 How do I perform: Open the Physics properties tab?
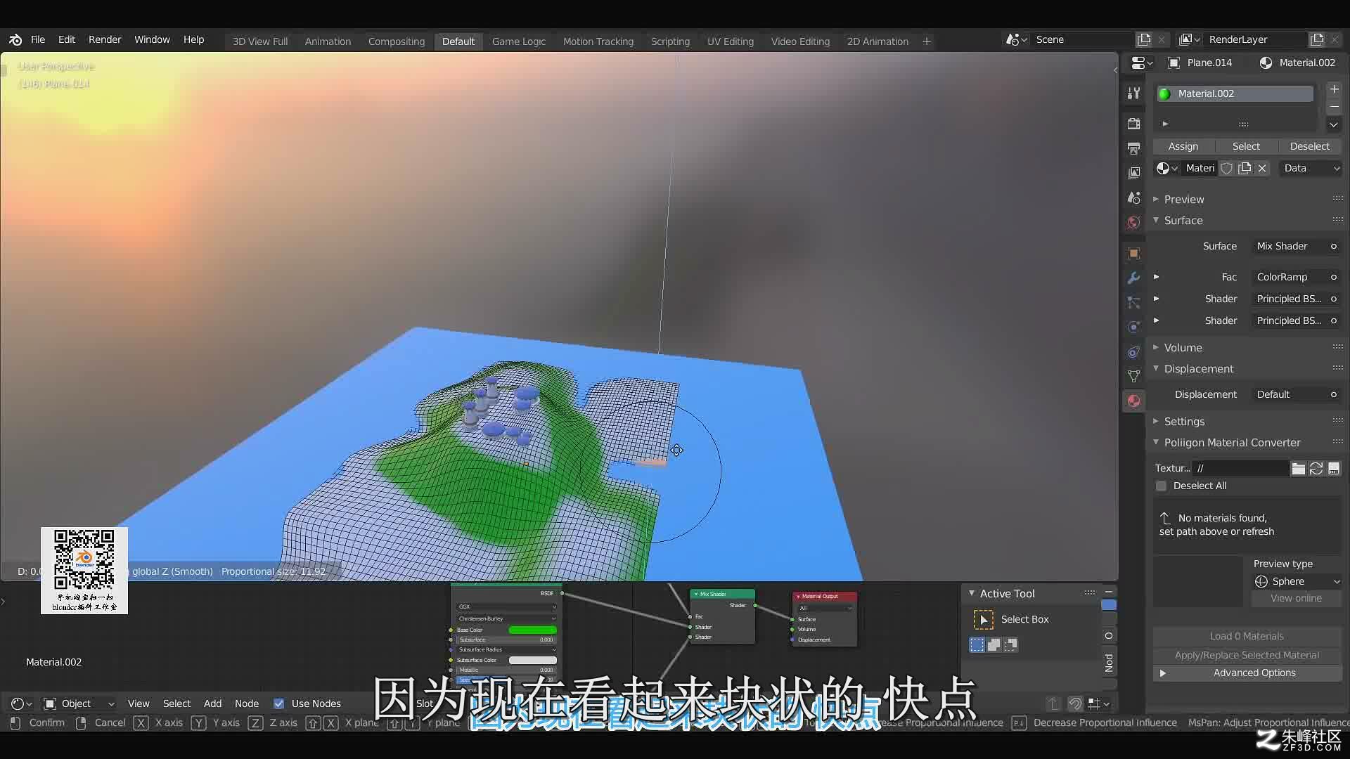(x=1133, y=327)
